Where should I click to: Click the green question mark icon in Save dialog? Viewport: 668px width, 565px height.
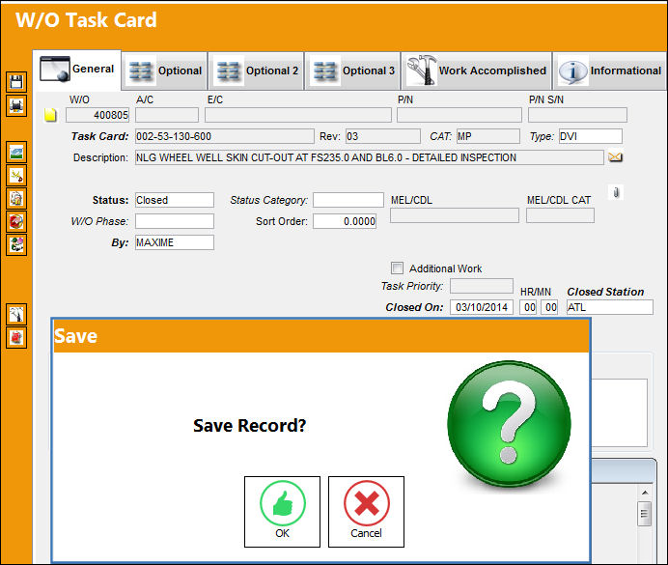coord(509,423)
